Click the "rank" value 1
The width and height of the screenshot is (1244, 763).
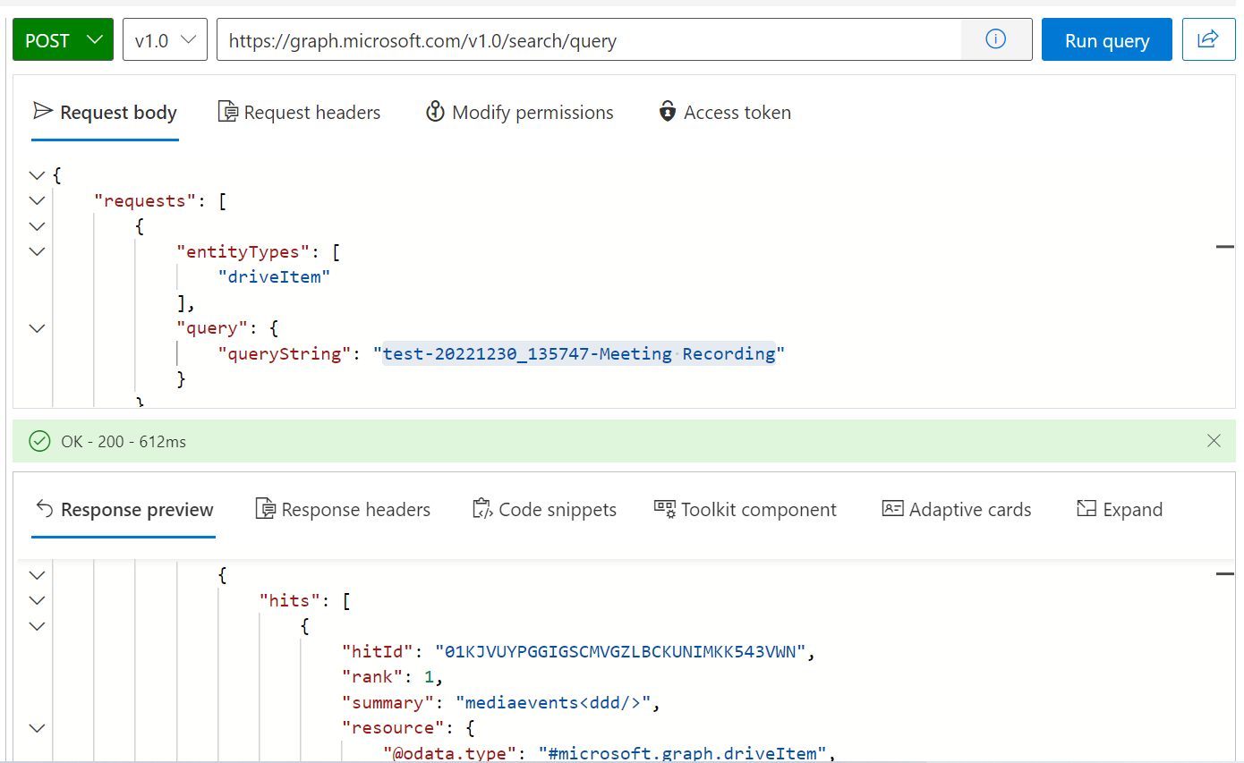(427, 677)
